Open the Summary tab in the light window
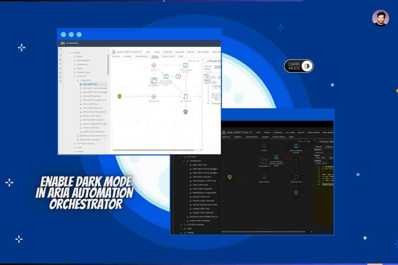Image resolution: width=398 pixels, height=265 pixels. [116, 56]
